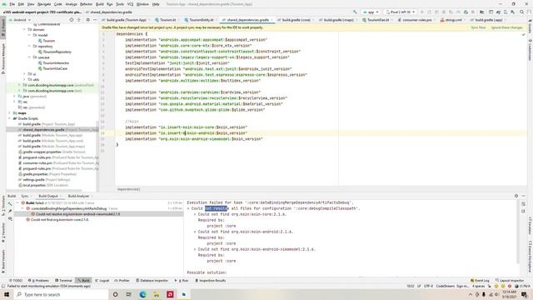Open the Android project view dropdown
This screenshot has width=533, height=300.
click(x=20, y=20)
